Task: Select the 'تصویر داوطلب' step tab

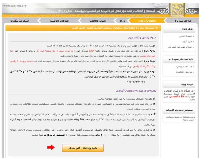Action: tap(98, 21)
